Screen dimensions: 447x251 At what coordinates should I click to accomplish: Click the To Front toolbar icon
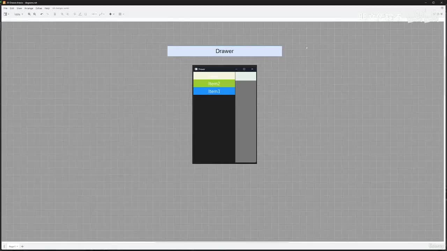click(63, 14)
